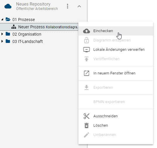
Task: Click the scissors icon beside Ausschneiden
Action: tap(87, 116)
